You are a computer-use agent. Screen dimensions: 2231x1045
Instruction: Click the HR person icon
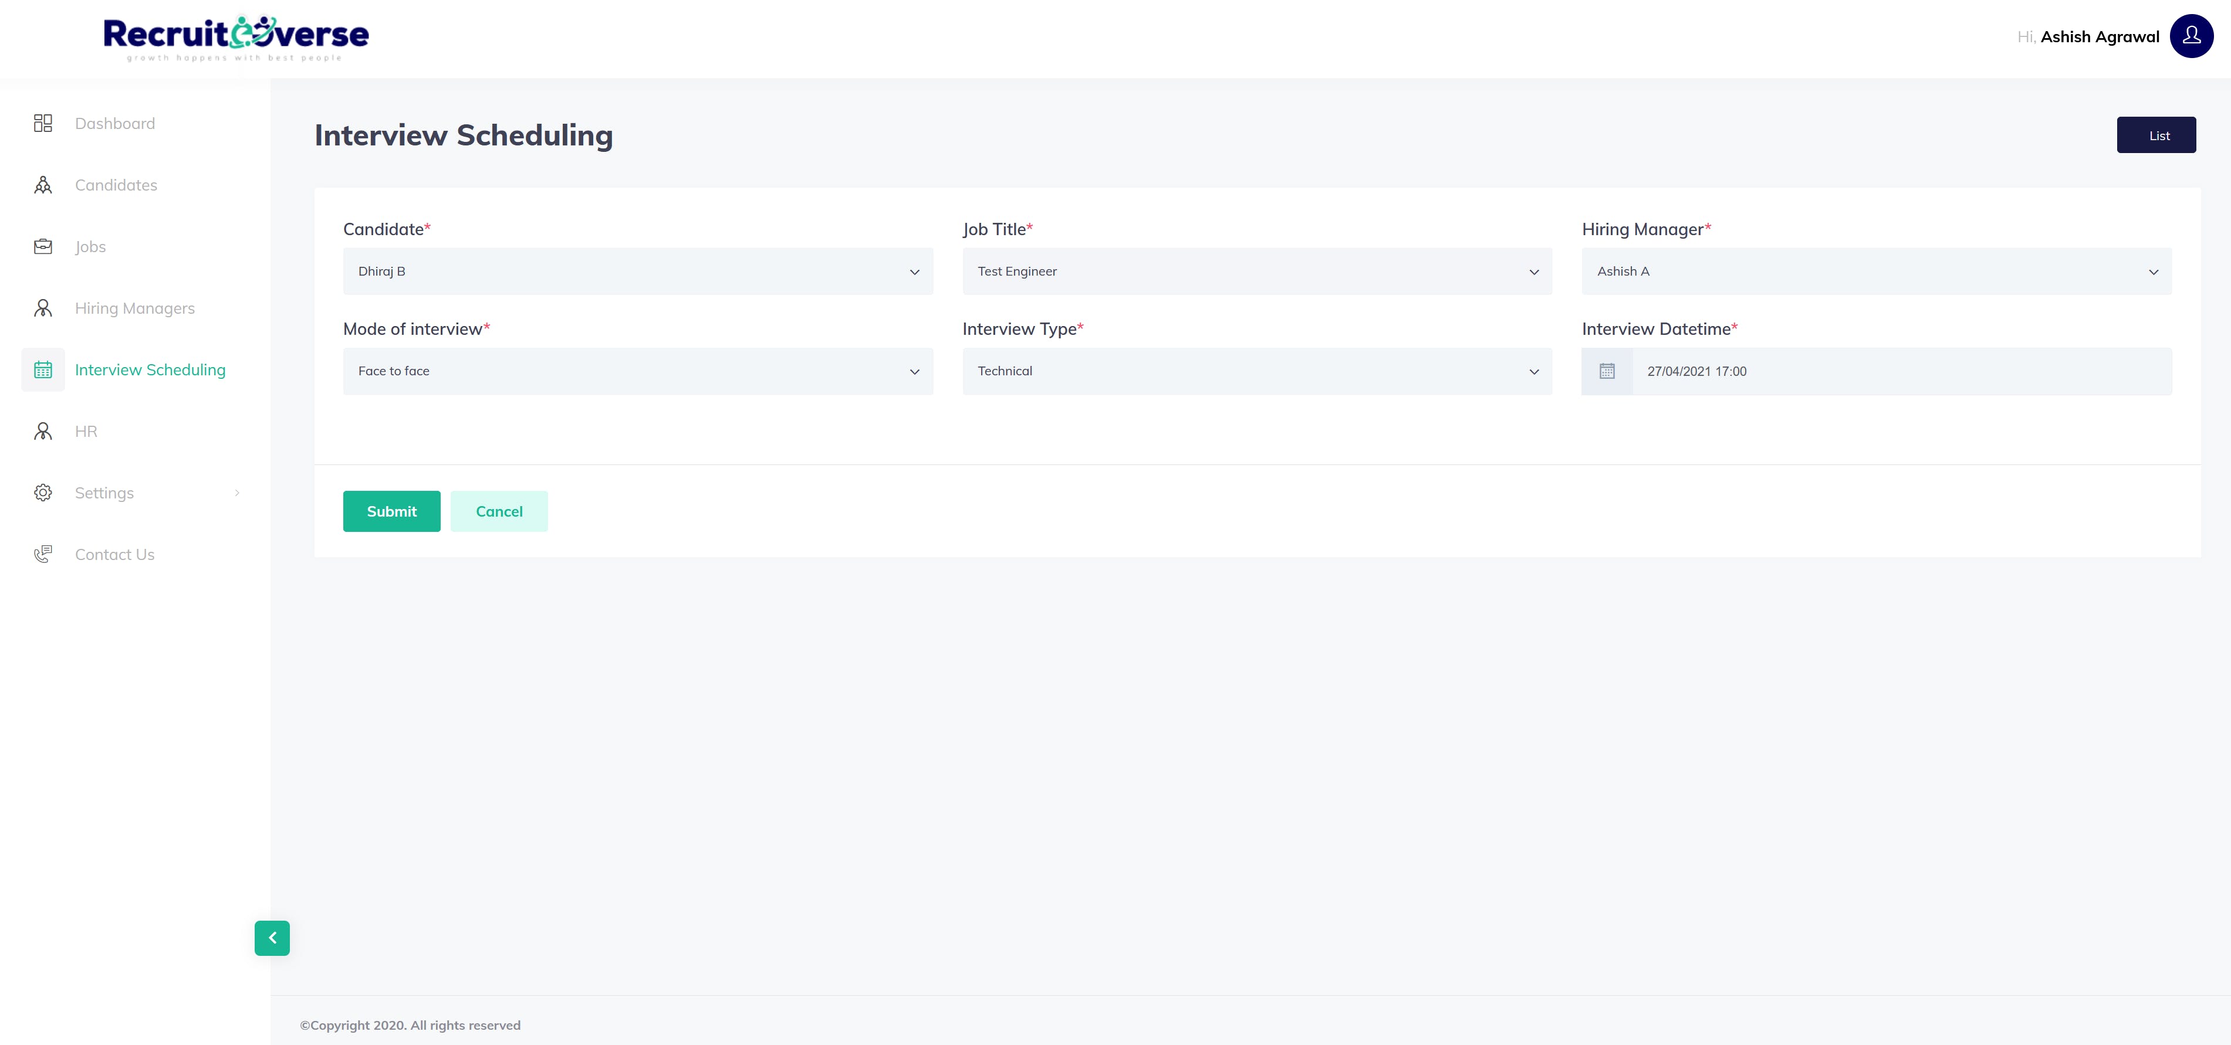42,431
